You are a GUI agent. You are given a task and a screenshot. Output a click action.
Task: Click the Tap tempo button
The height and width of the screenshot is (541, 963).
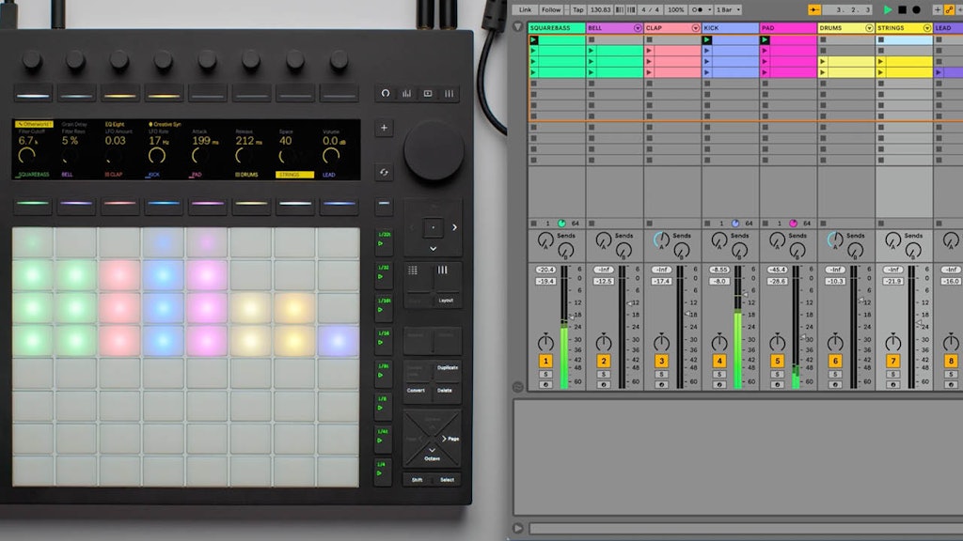(x=577, y=9)
